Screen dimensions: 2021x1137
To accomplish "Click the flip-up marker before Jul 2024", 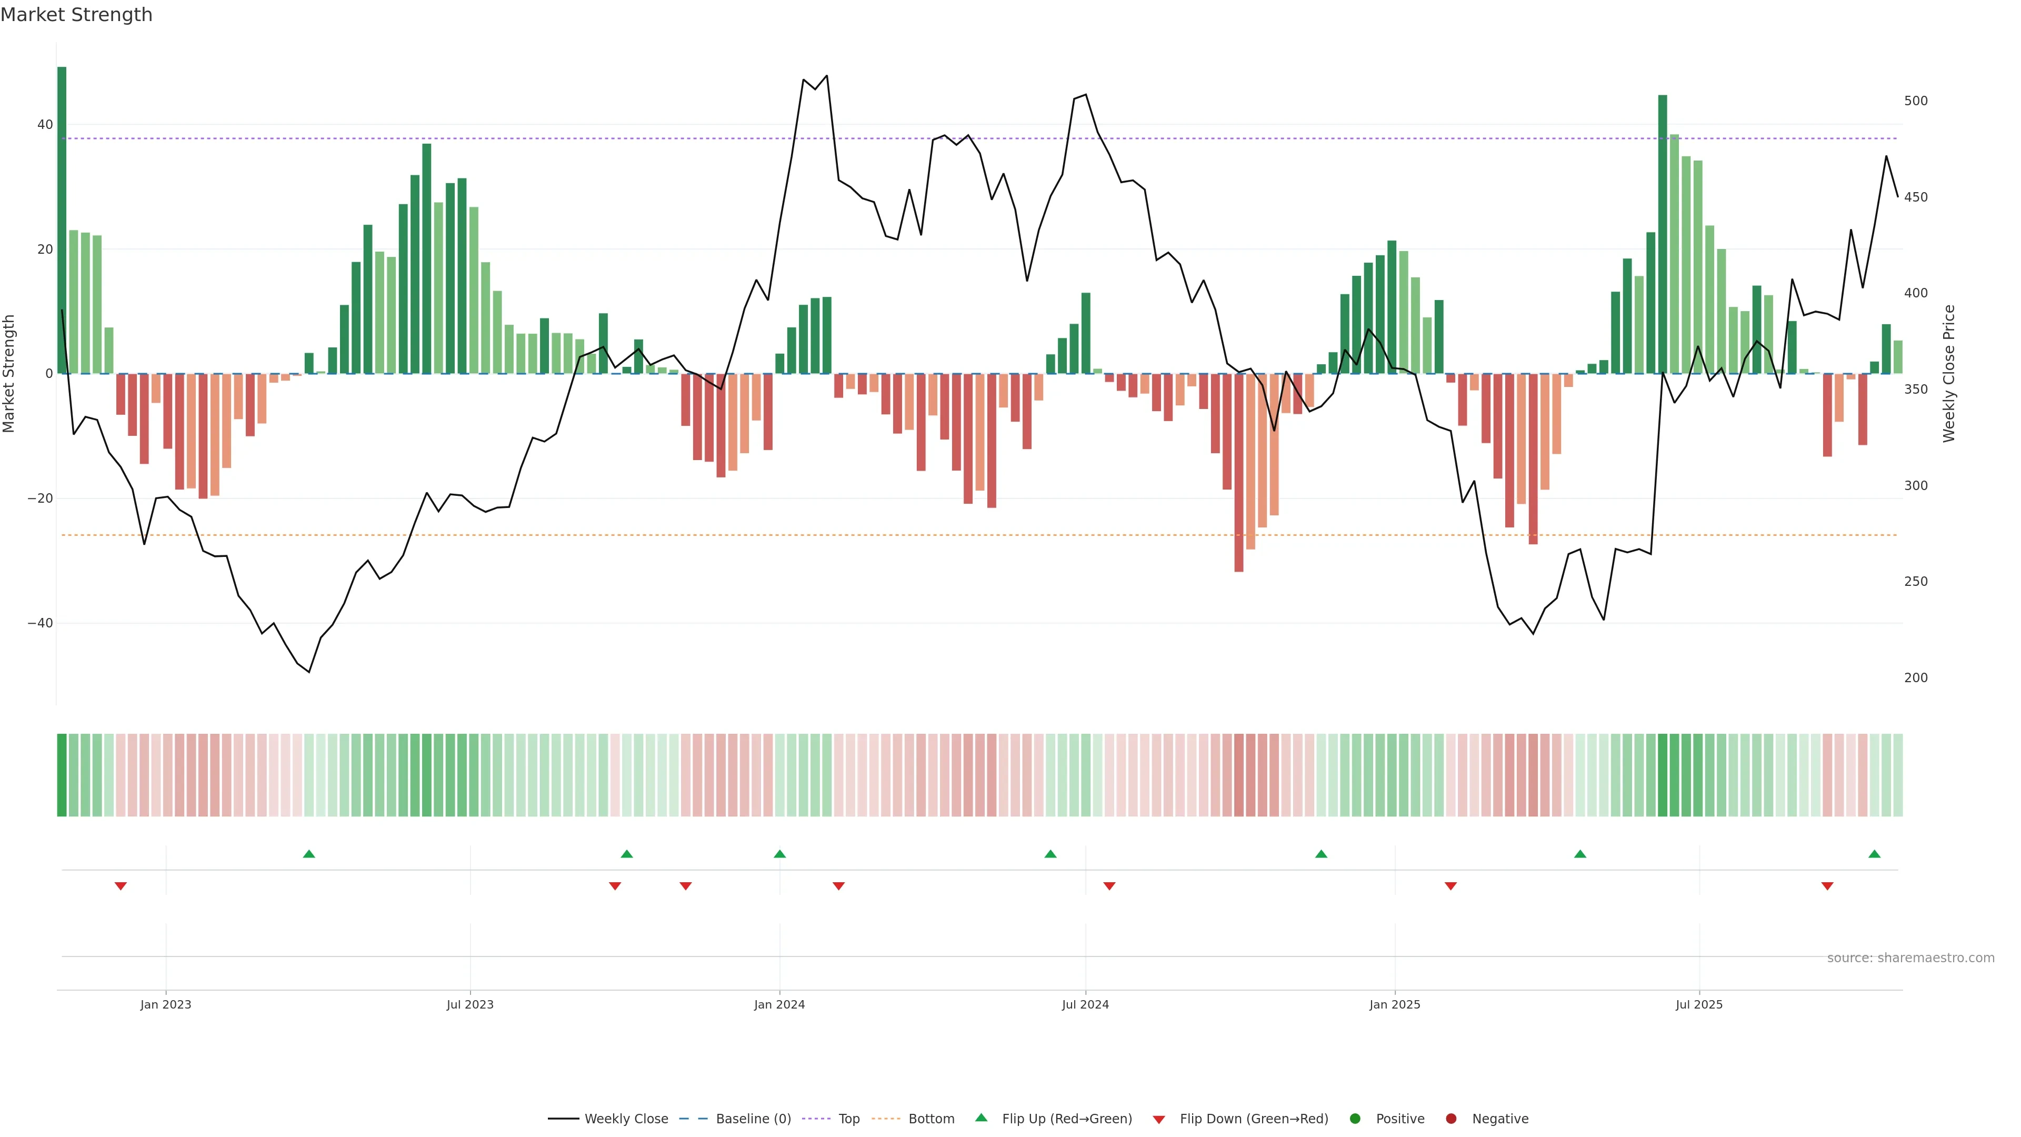I will pos(1050,854).
